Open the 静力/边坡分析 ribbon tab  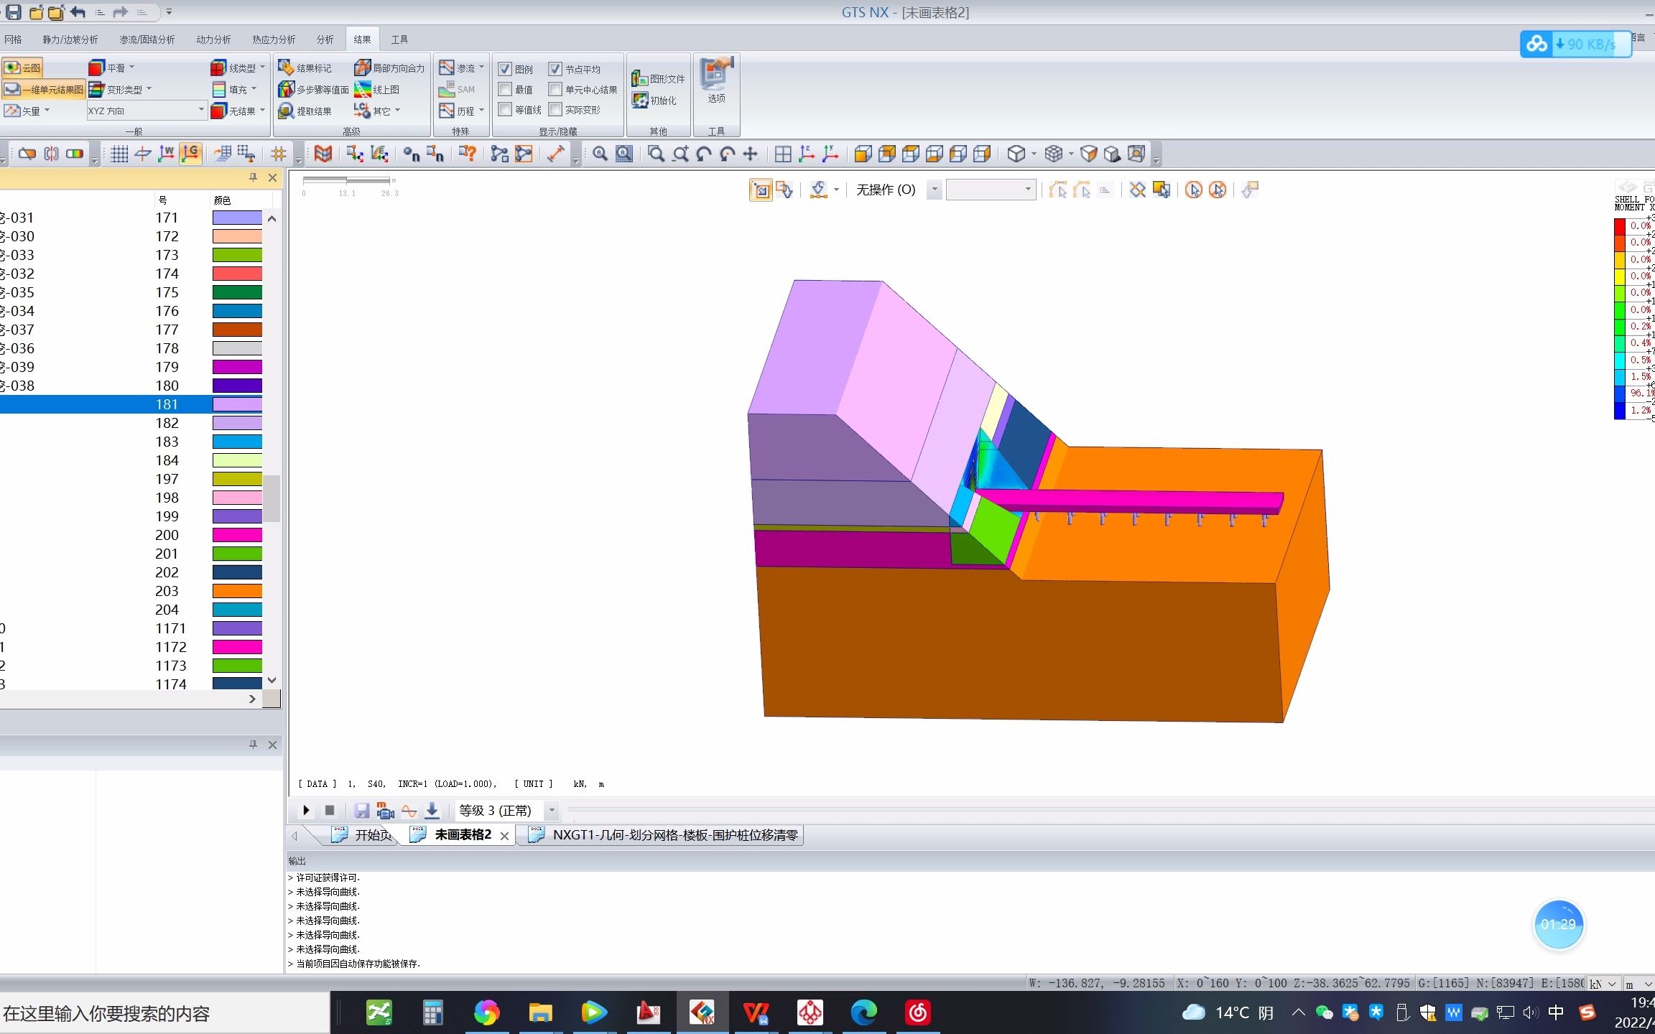70,39
